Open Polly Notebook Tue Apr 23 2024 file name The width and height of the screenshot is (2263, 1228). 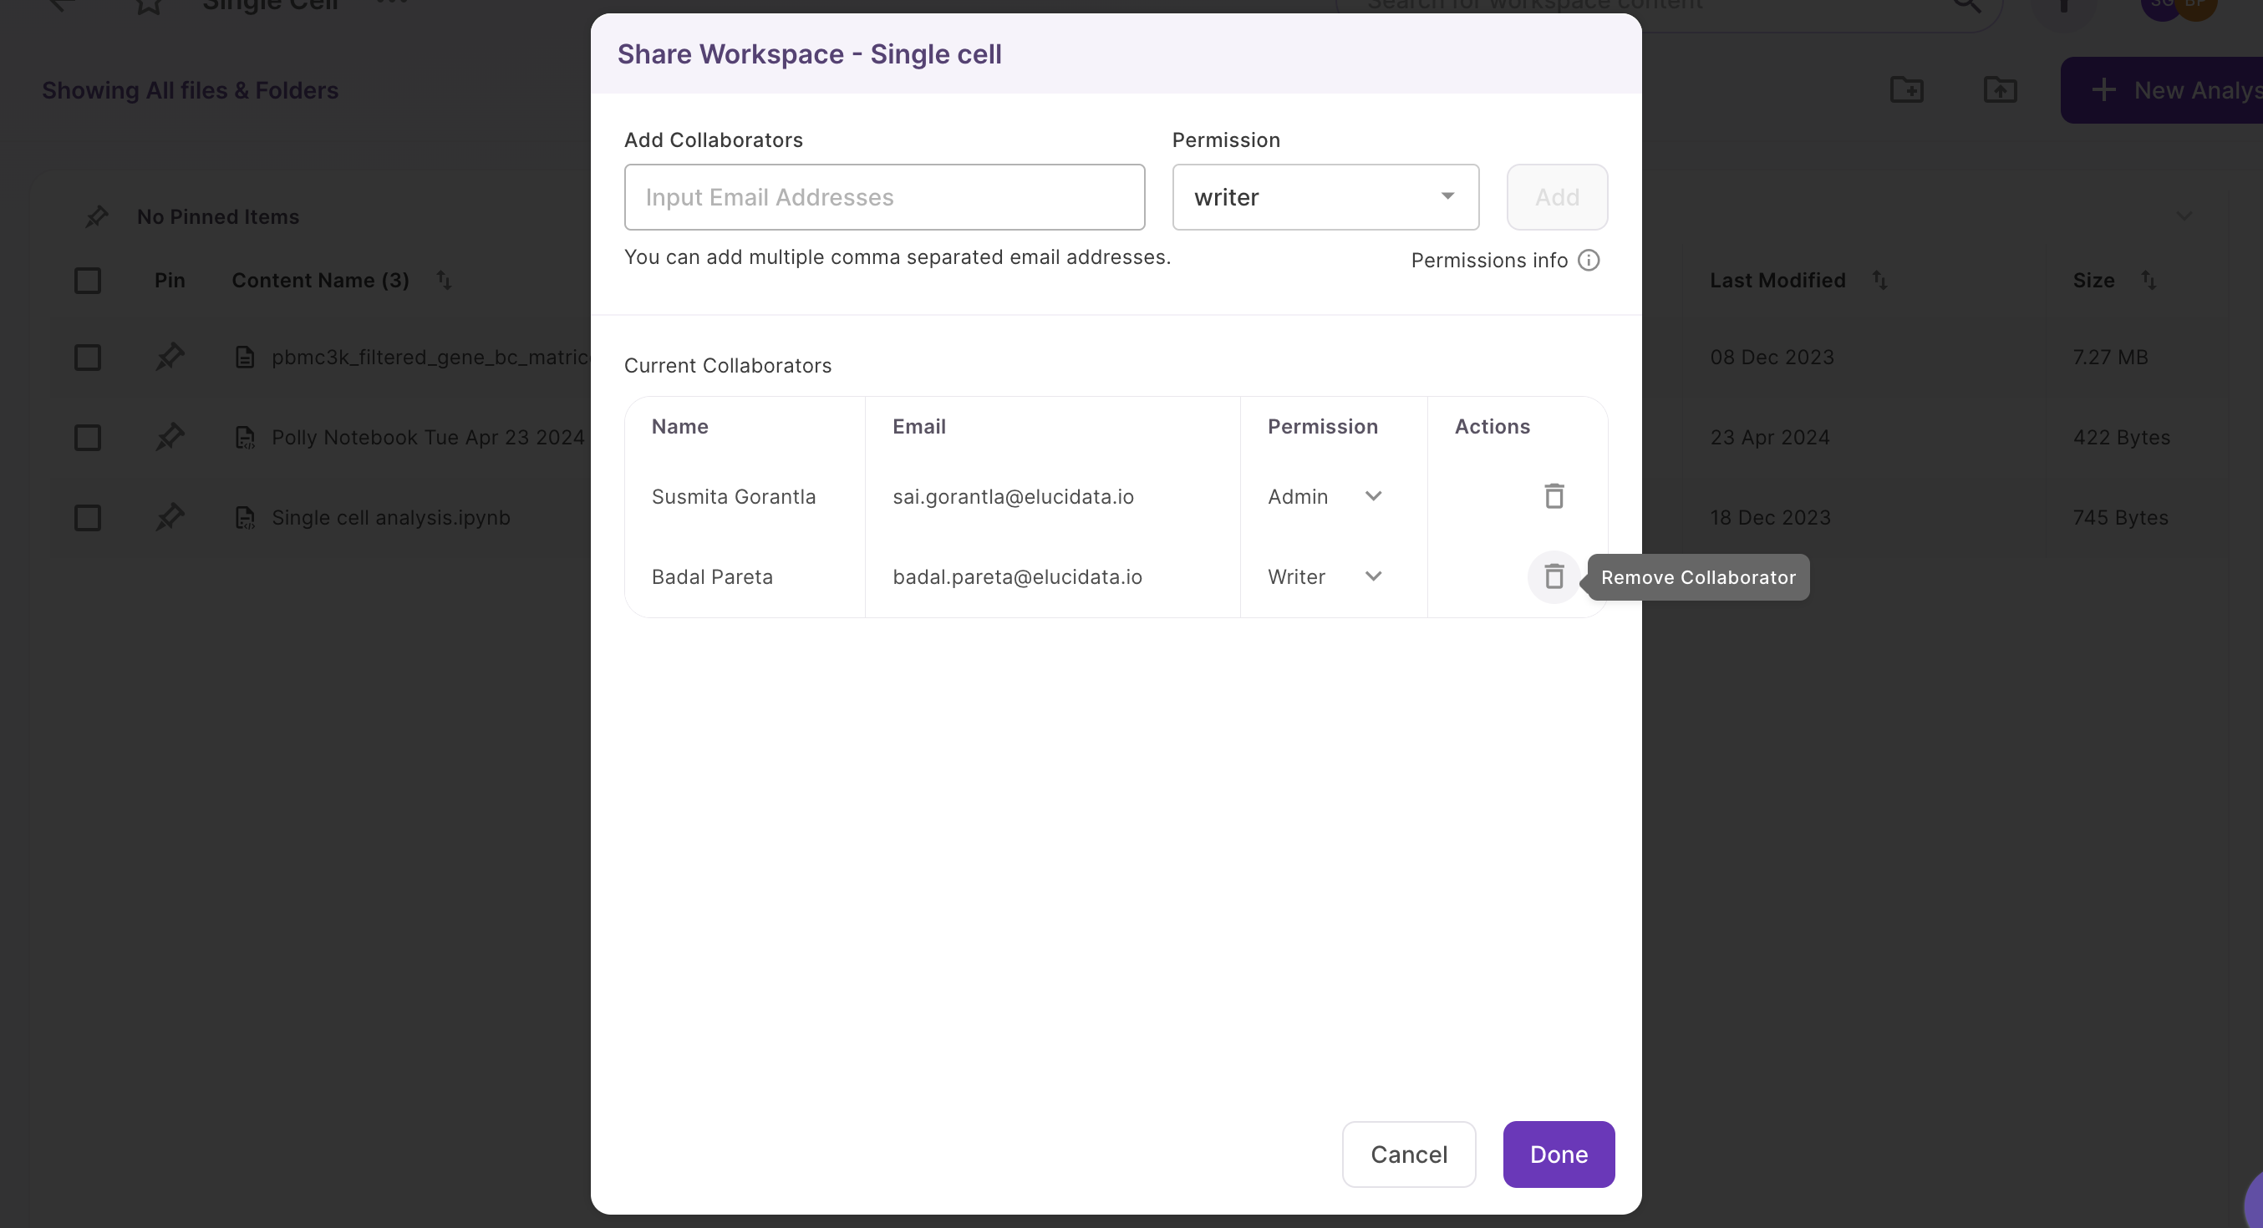[x=428, y=438]
